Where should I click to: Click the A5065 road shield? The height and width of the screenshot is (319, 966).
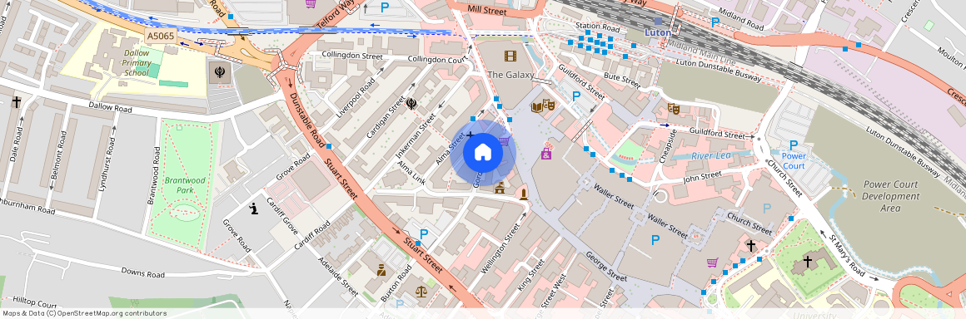pos(162,37)
